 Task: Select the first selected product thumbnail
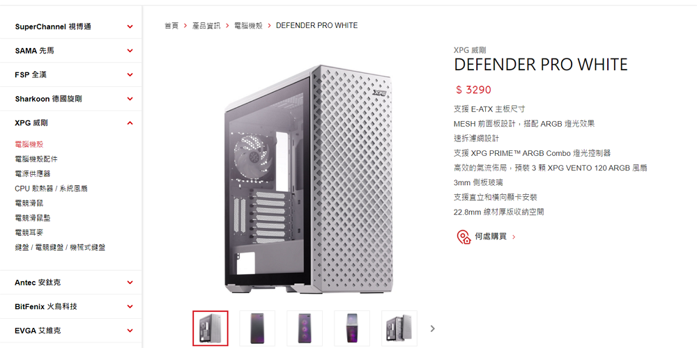pyautogui.click(x=210, y=328)
